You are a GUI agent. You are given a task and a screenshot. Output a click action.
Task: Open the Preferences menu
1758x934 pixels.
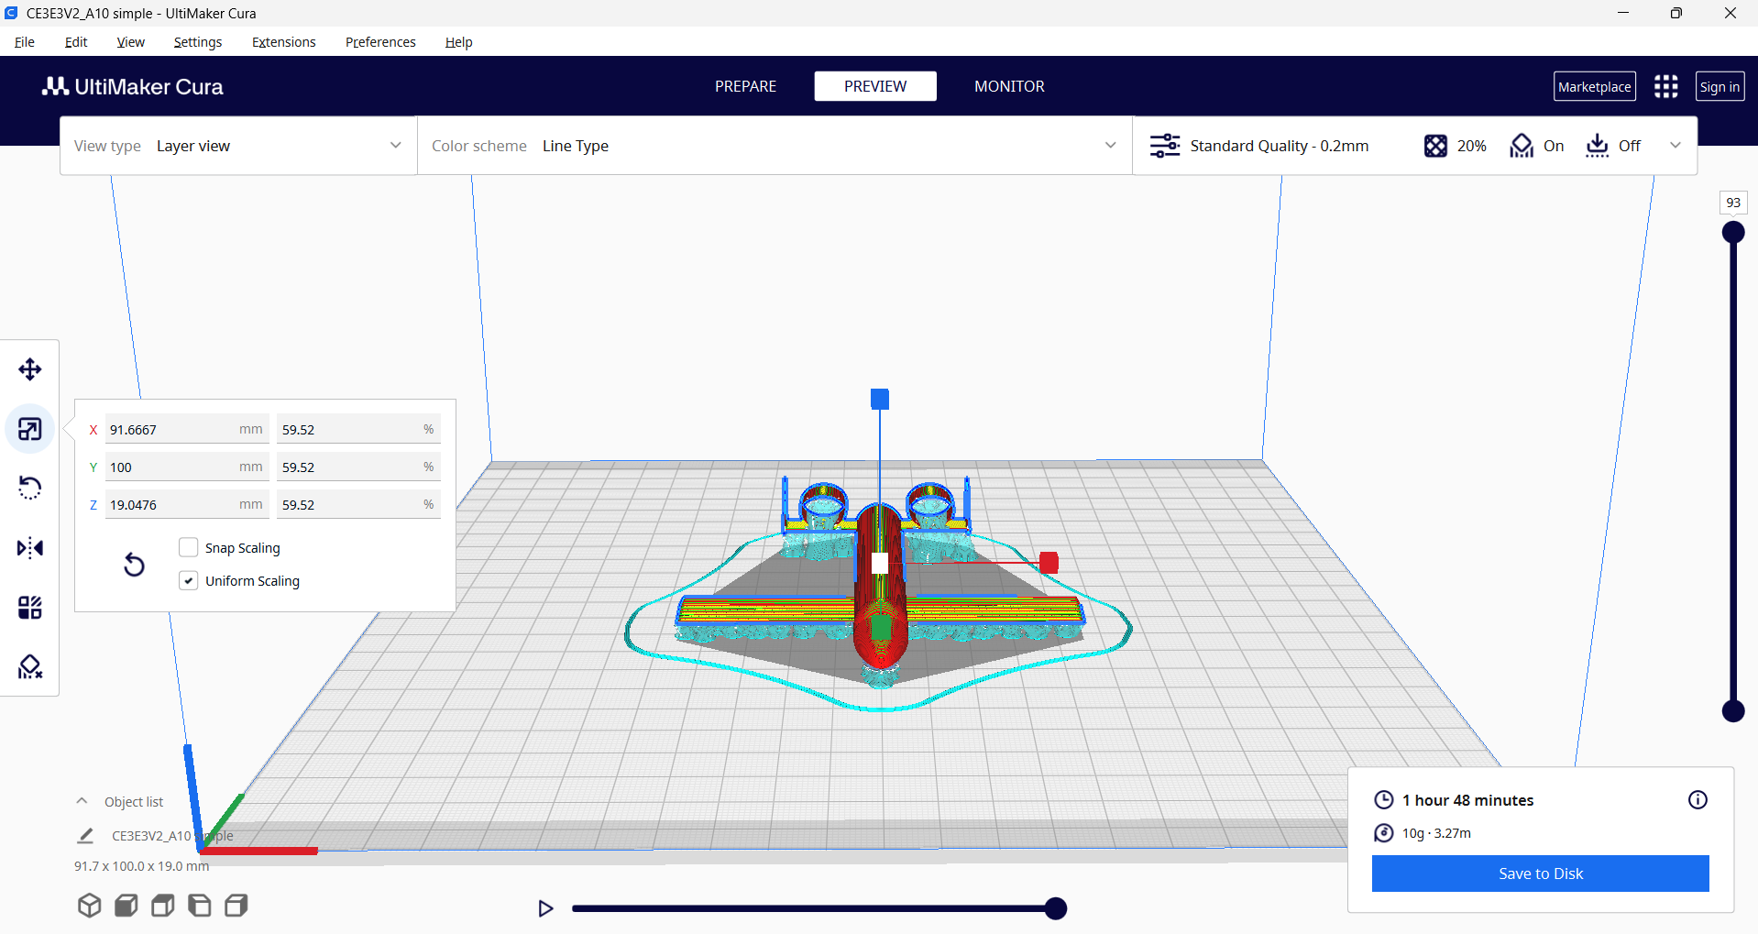pos(380,42)
